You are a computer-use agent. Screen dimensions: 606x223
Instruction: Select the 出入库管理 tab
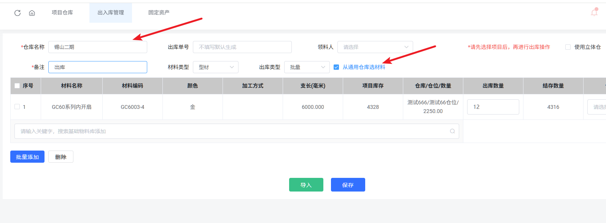[x=111, y=13]
